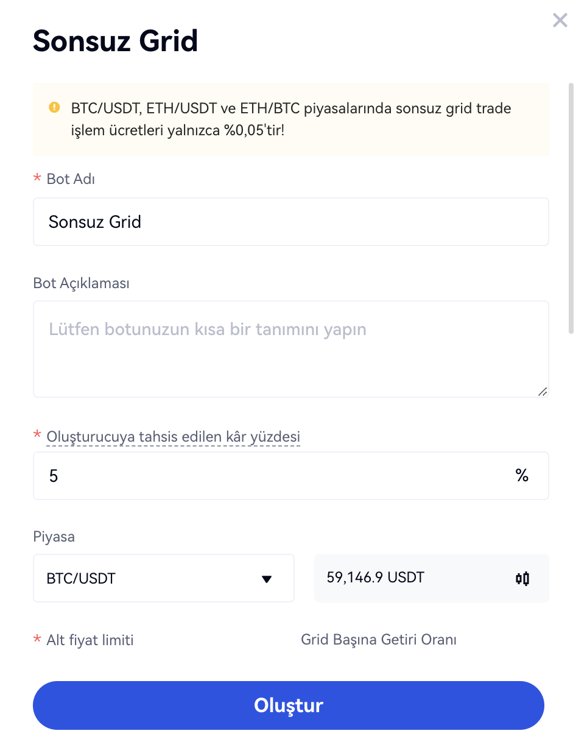Click the fee notice banner text

click(x=290, y=119)
